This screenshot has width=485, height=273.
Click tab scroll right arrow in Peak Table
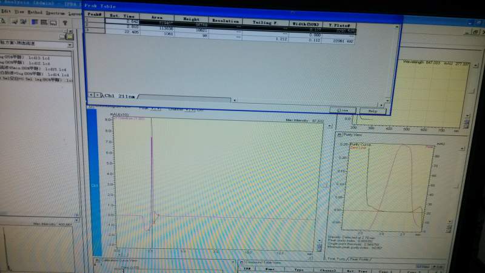pyautogui.click(x=98, y=95)
